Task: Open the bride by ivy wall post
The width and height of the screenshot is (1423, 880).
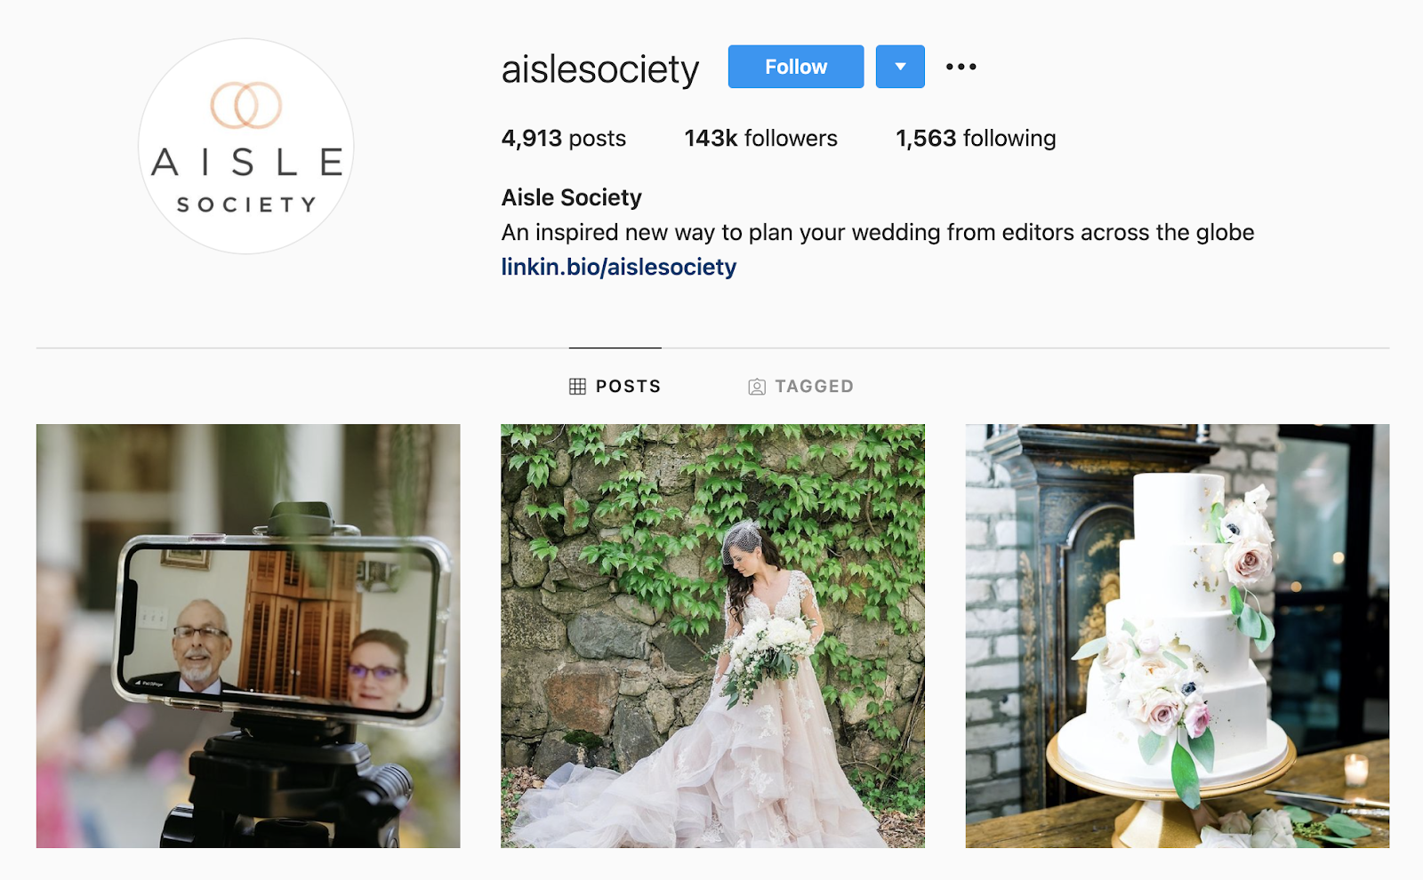Action: (x=712, y=636)
